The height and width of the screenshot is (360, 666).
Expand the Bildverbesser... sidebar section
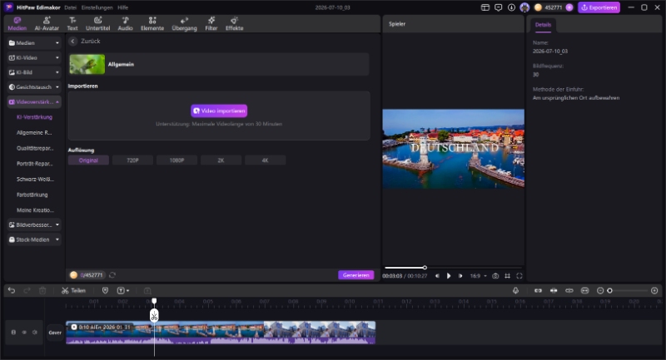(34, 224)
